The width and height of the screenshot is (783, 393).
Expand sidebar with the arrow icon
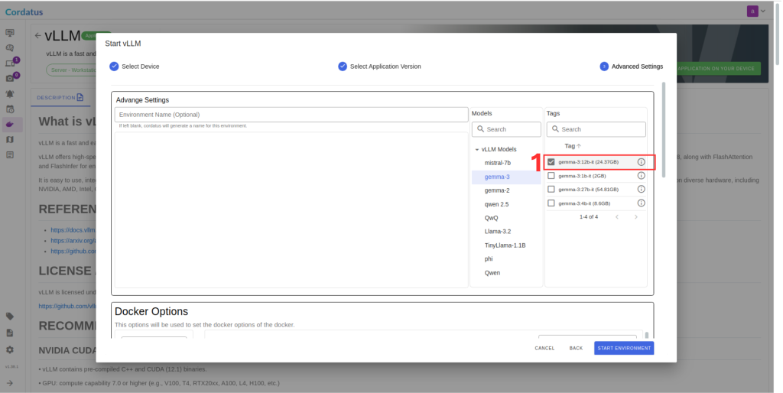[9, 383]
